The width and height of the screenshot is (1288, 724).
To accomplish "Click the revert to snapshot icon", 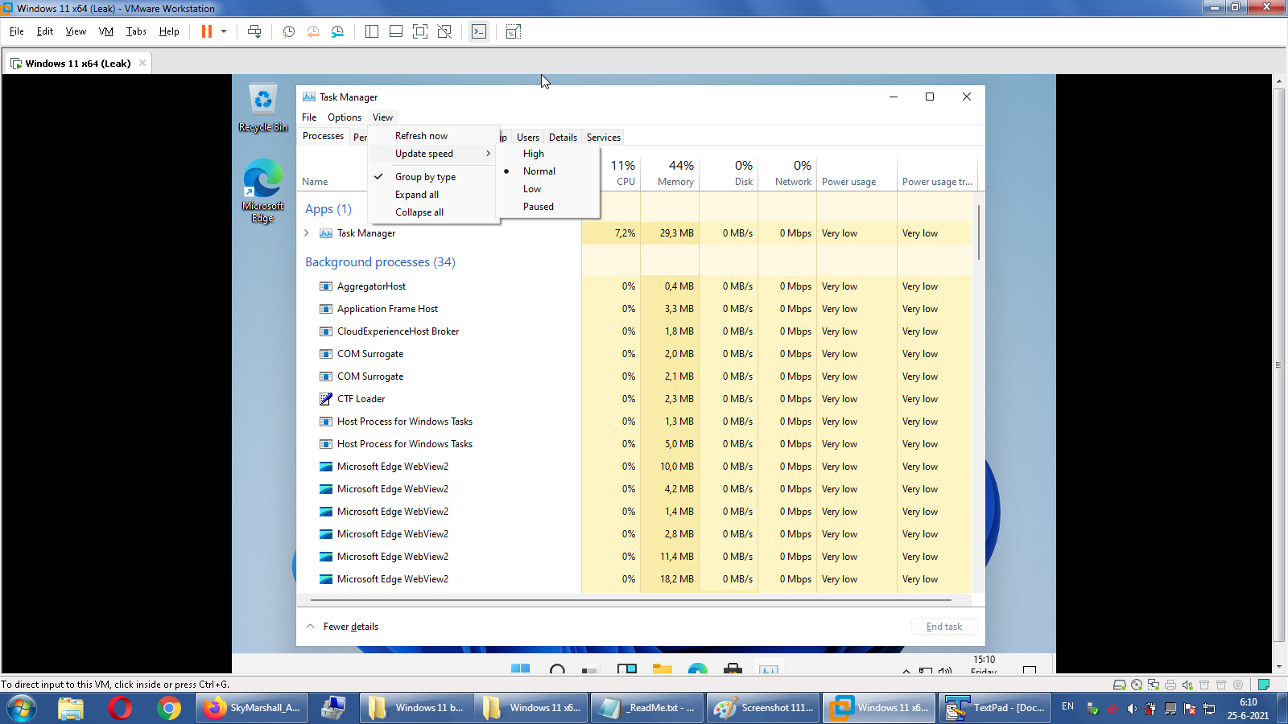I will (313, 31).
